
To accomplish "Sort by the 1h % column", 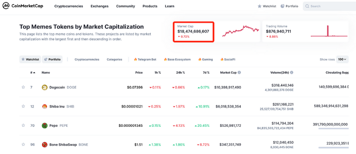I will 157,73.
